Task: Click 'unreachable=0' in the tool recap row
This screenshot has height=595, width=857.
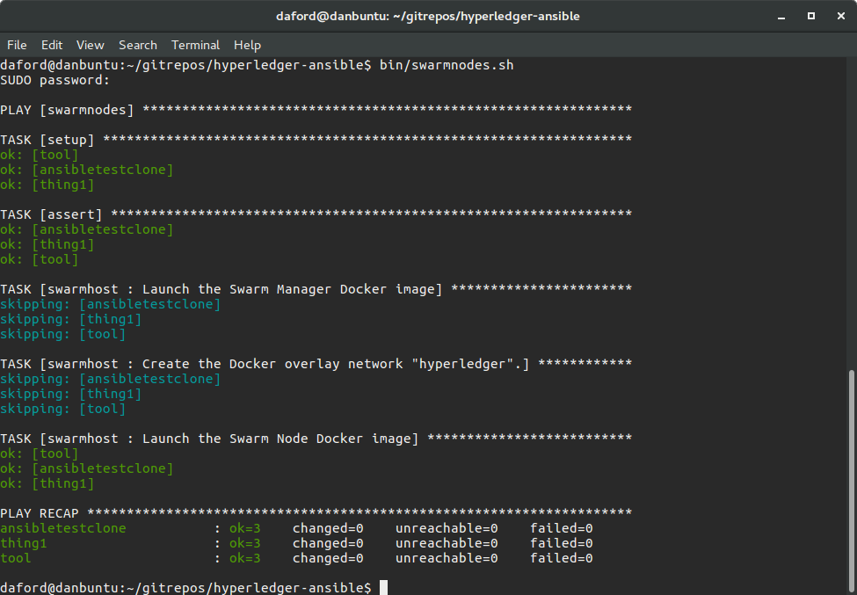Action: (x=447, y=558)
